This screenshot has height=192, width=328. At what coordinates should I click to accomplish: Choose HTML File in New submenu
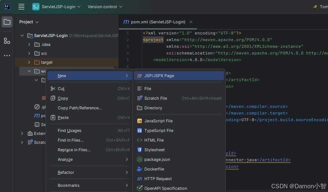pos(179,140)
